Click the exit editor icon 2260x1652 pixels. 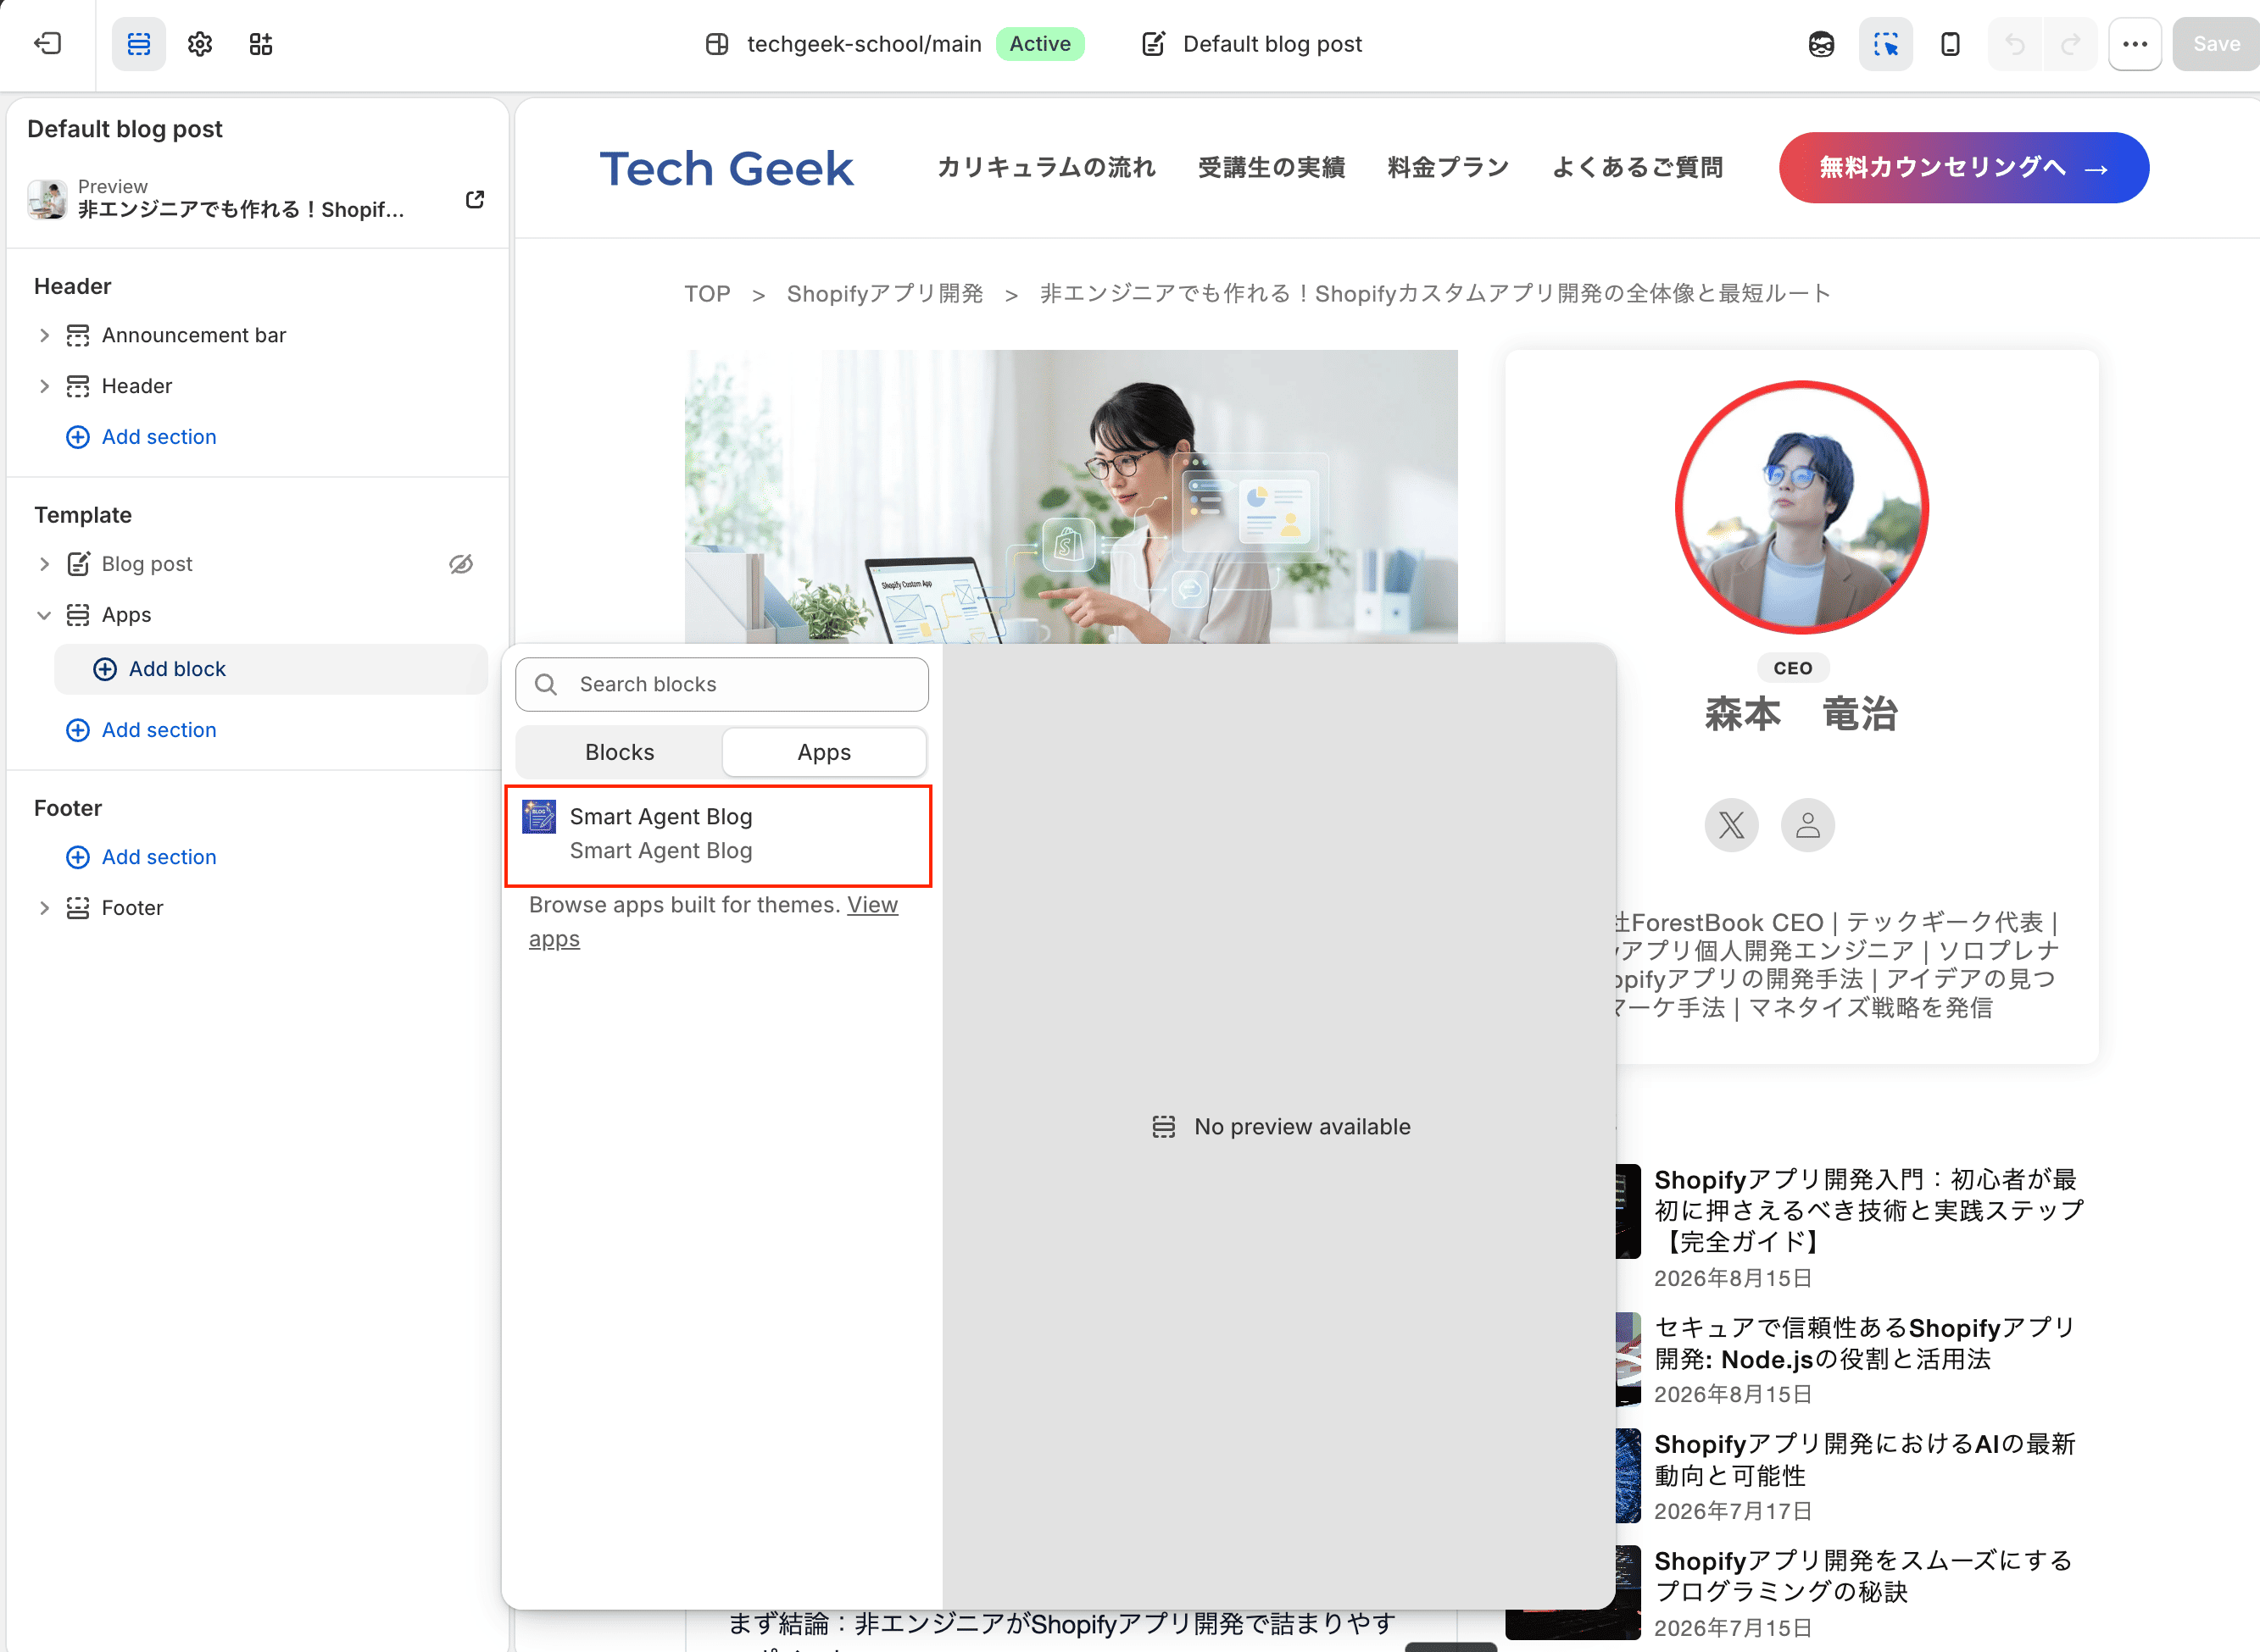(x=47, y=43)
